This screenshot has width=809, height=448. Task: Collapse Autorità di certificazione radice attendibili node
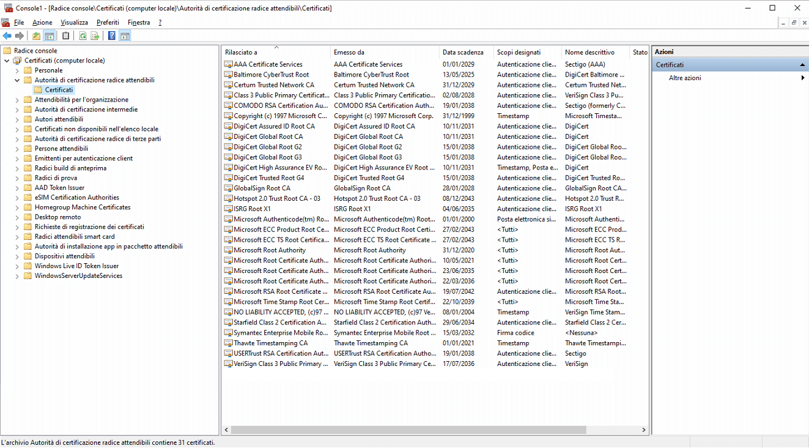(x=17, y=80)
